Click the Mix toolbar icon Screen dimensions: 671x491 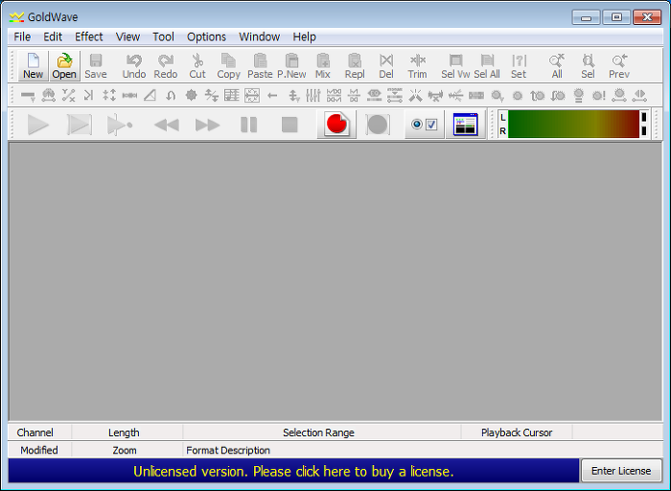323,66
